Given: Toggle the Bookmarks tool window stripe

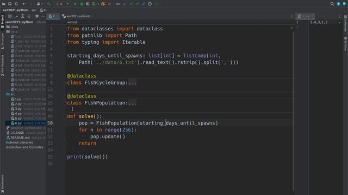Looking at the screenshot, I should (x=2, y=184).
